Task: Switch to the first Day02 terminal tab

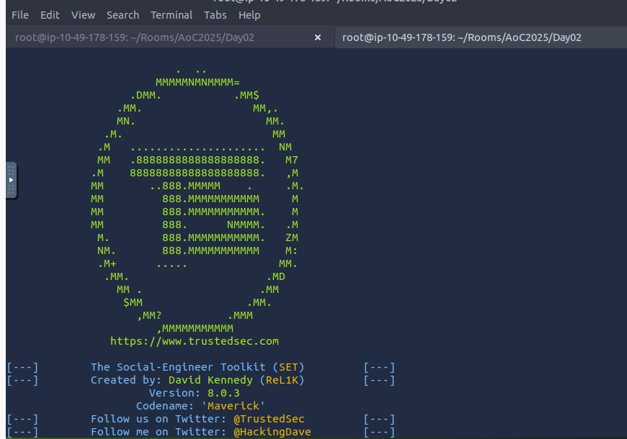Action: pyautogui.click(x=135, y=37)
